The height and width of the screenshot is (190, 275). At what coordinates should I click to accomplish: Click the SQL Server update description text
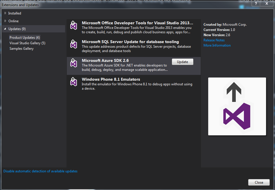[136, 49]
